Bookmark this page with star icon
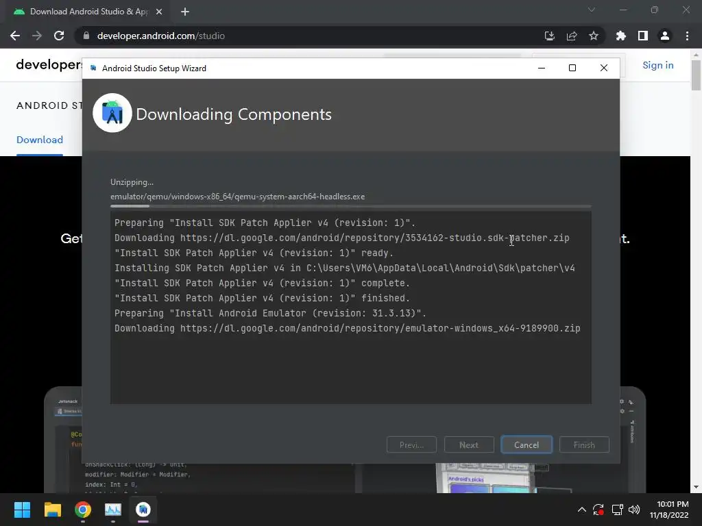The image size is (702, 526). pos(594,36)
